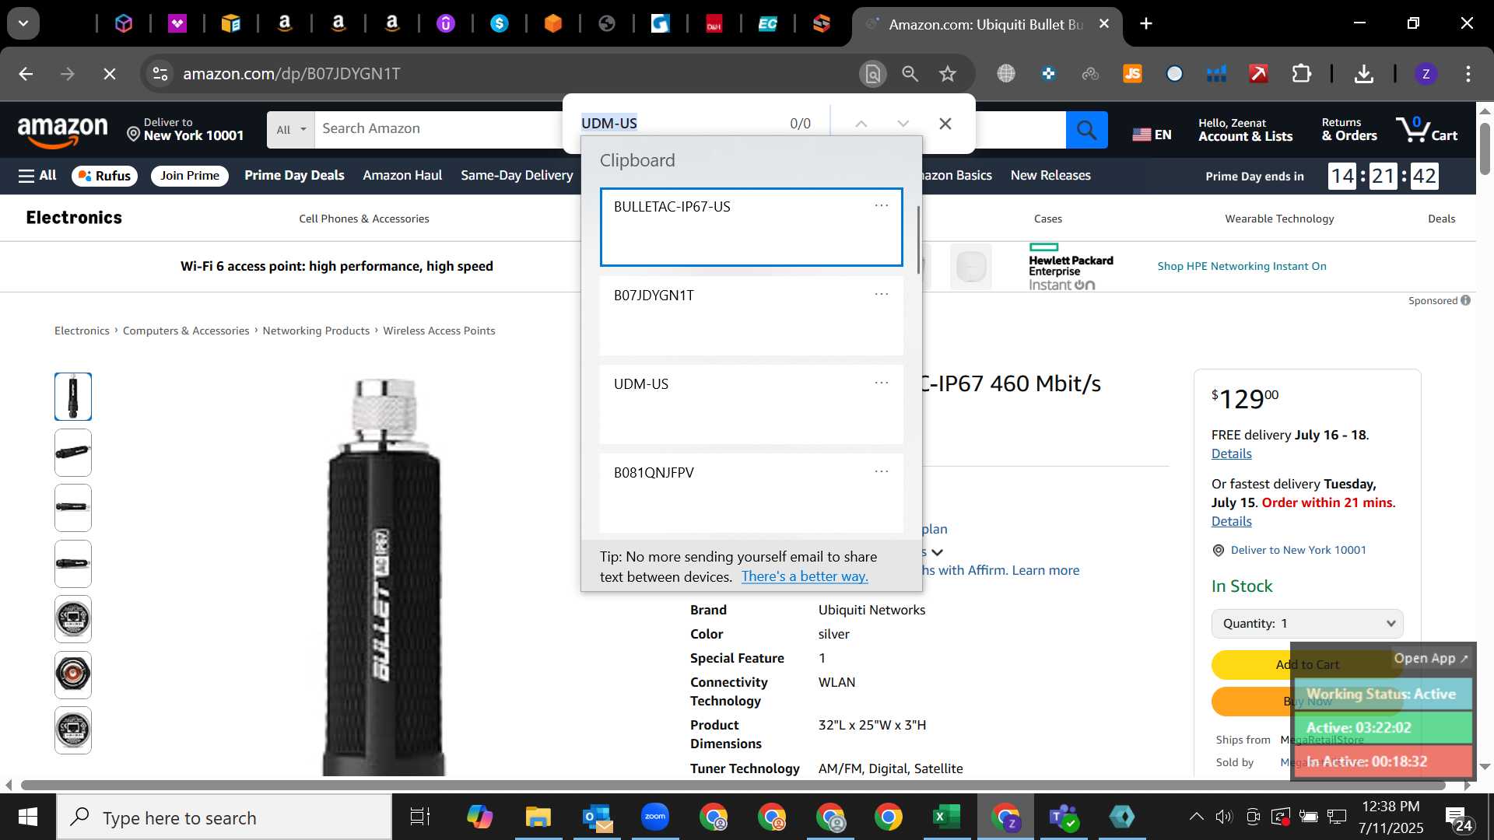Bookmark this page with star icon

[x=947, y=74]
